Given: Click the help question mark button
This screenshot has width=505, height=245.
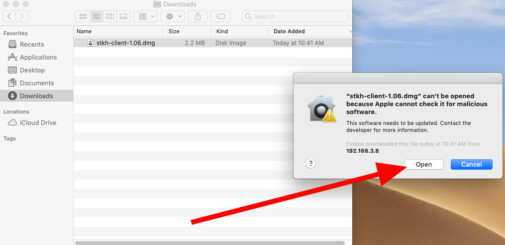Looking at the screenshot, I should point(310,164).
